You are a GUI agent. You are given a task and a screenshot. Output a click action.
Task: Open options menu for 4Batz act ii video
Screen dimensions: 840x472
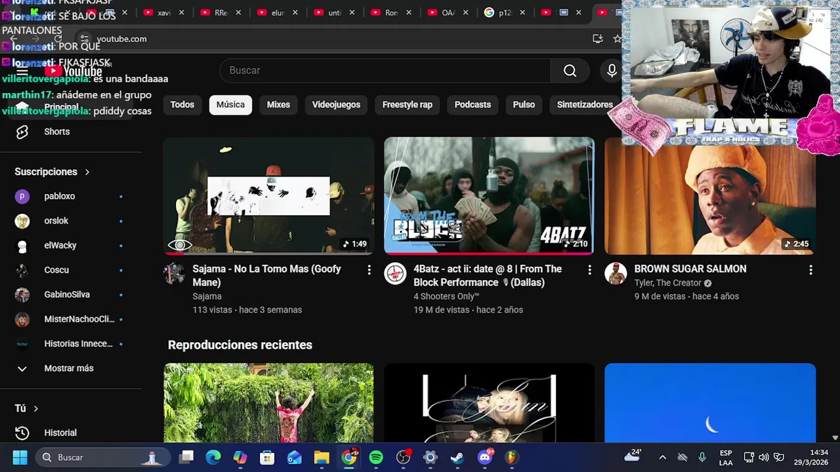pyautogui.click(x=589, y=270)
